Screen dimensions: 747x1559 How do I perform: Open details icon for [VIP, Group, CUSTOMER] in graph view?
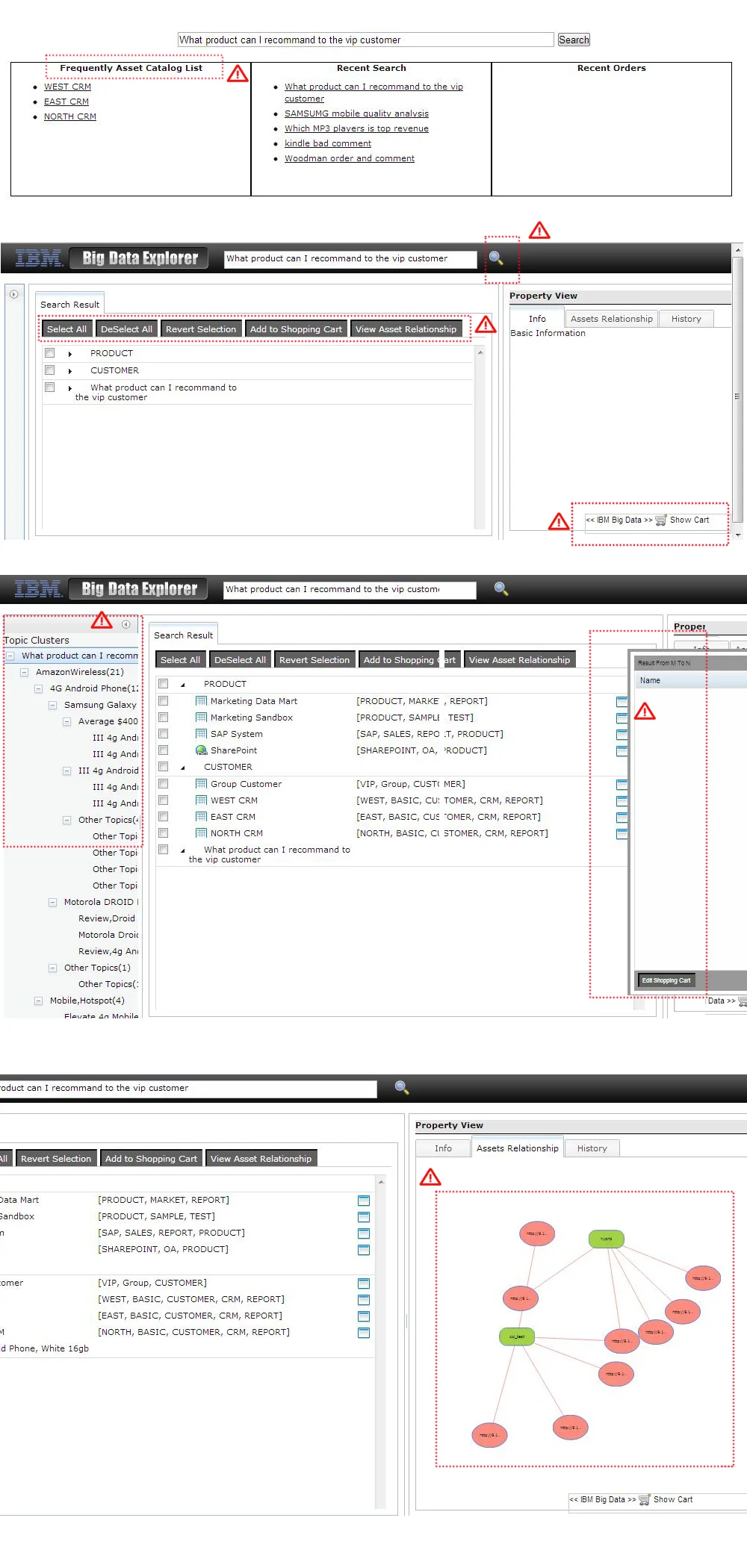coord(364,1283)
